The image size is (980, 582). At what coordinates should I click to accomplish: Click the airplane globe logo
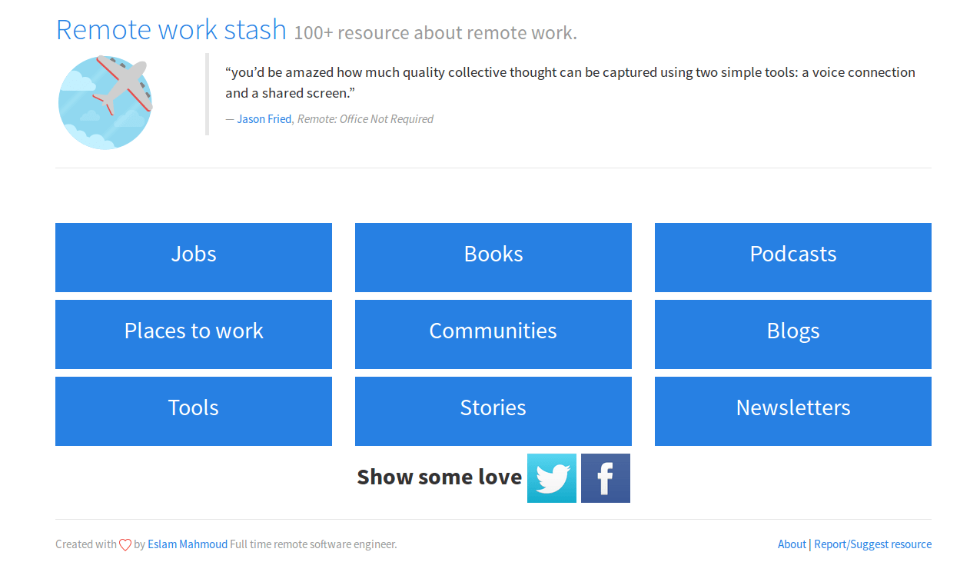[105, 102]
